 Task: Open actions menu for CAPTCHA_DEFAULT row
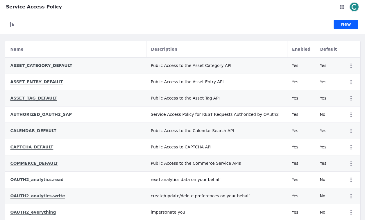click(x=351, y=147)
